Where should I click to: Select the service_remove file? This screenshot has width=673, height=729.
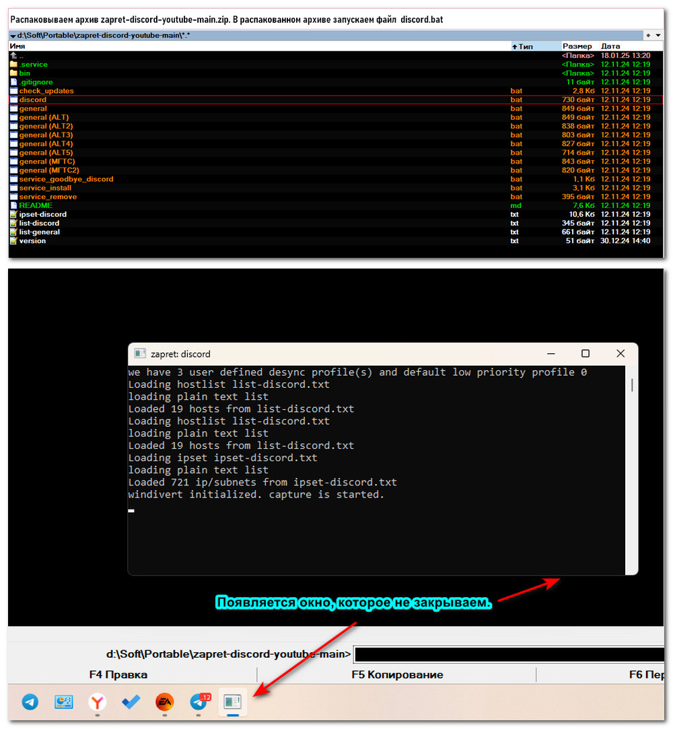click(x=336, y=197)
